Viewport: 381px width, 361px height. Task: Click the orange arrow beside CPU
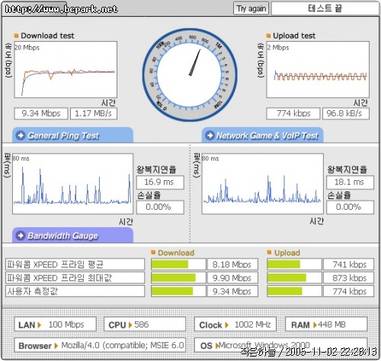130,325
